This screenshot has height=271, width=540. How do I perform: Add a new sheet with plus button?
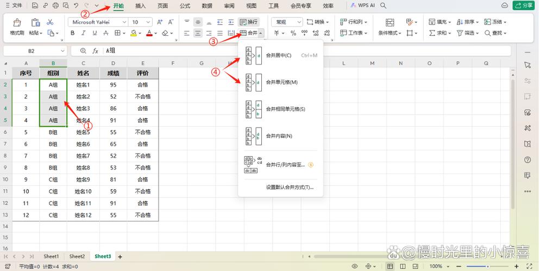tap(120, 256)
